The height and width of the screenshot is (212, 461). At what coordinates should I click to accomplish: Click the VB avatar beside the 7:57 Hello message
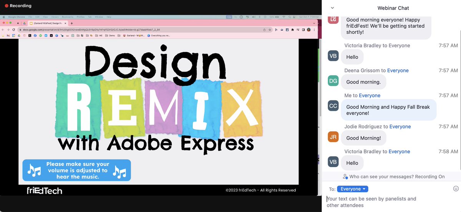[x=333, y=56]
